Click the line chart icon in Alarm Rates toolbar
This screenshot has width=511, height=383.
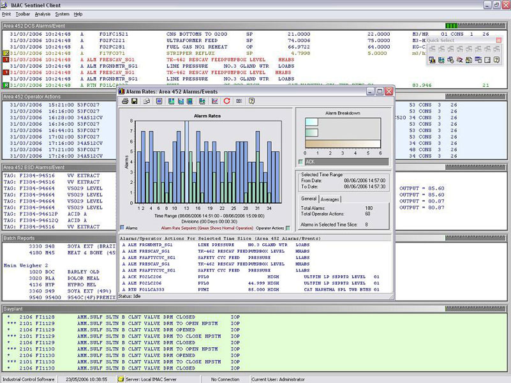coord(214,101)
